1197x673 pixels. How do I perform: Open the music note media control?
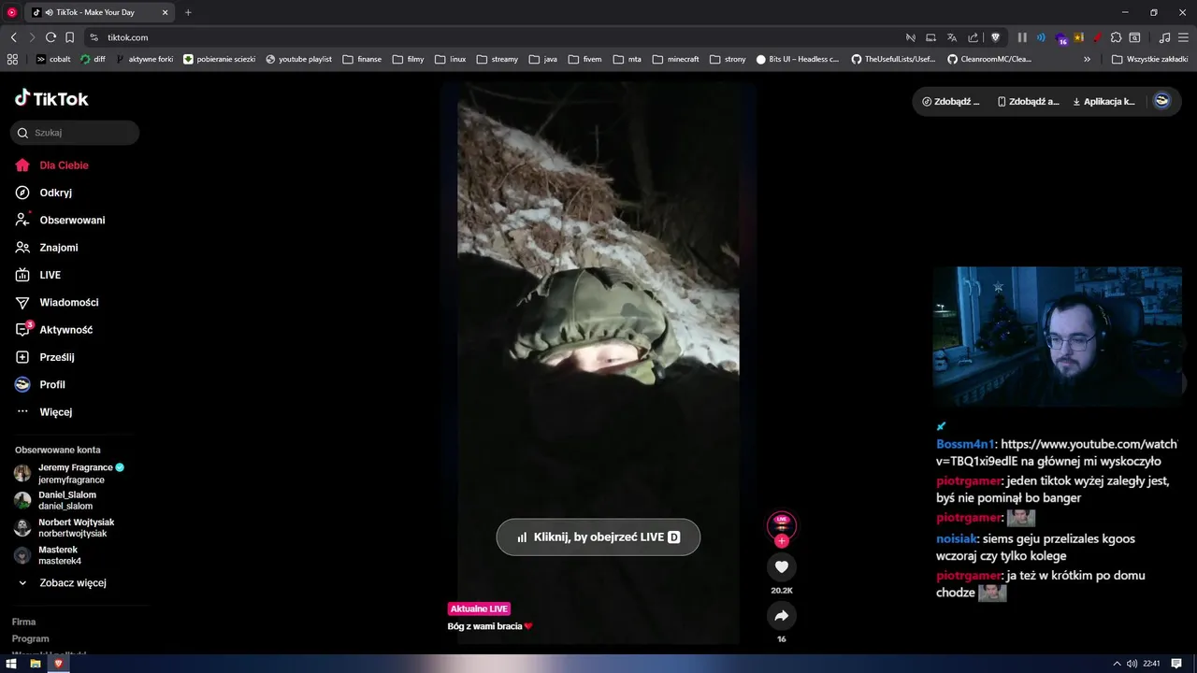pos(1164,37)
